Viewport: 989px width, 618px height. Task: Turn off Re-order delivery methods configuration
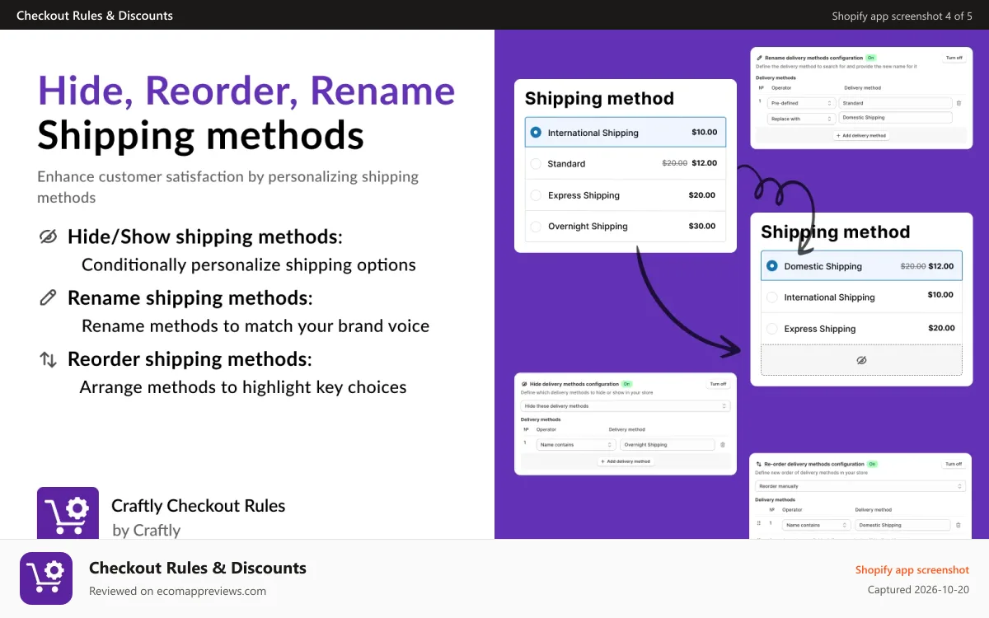point(954,464)
